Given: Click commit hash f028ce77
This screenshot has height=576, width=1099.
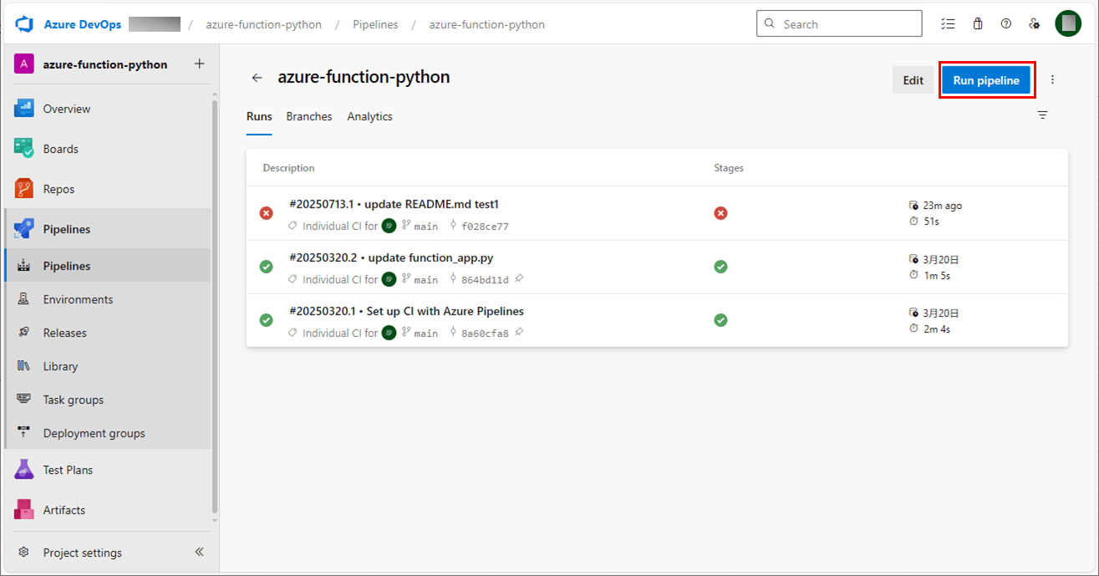Looking at the screenshot, I should [485, 226].
